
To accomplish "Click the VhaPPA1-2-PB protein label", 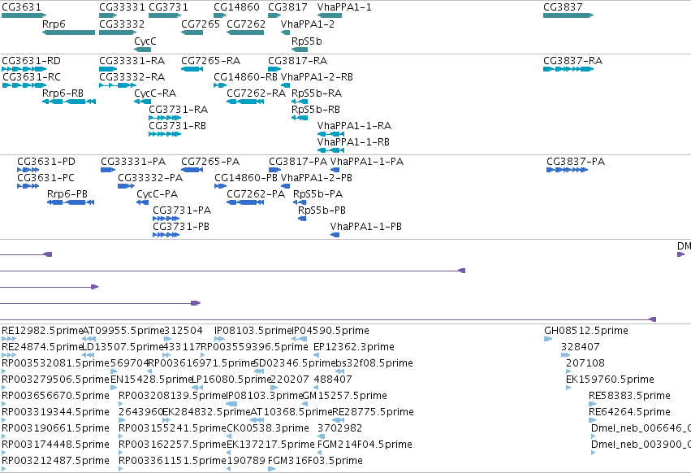I will [317, 178].
